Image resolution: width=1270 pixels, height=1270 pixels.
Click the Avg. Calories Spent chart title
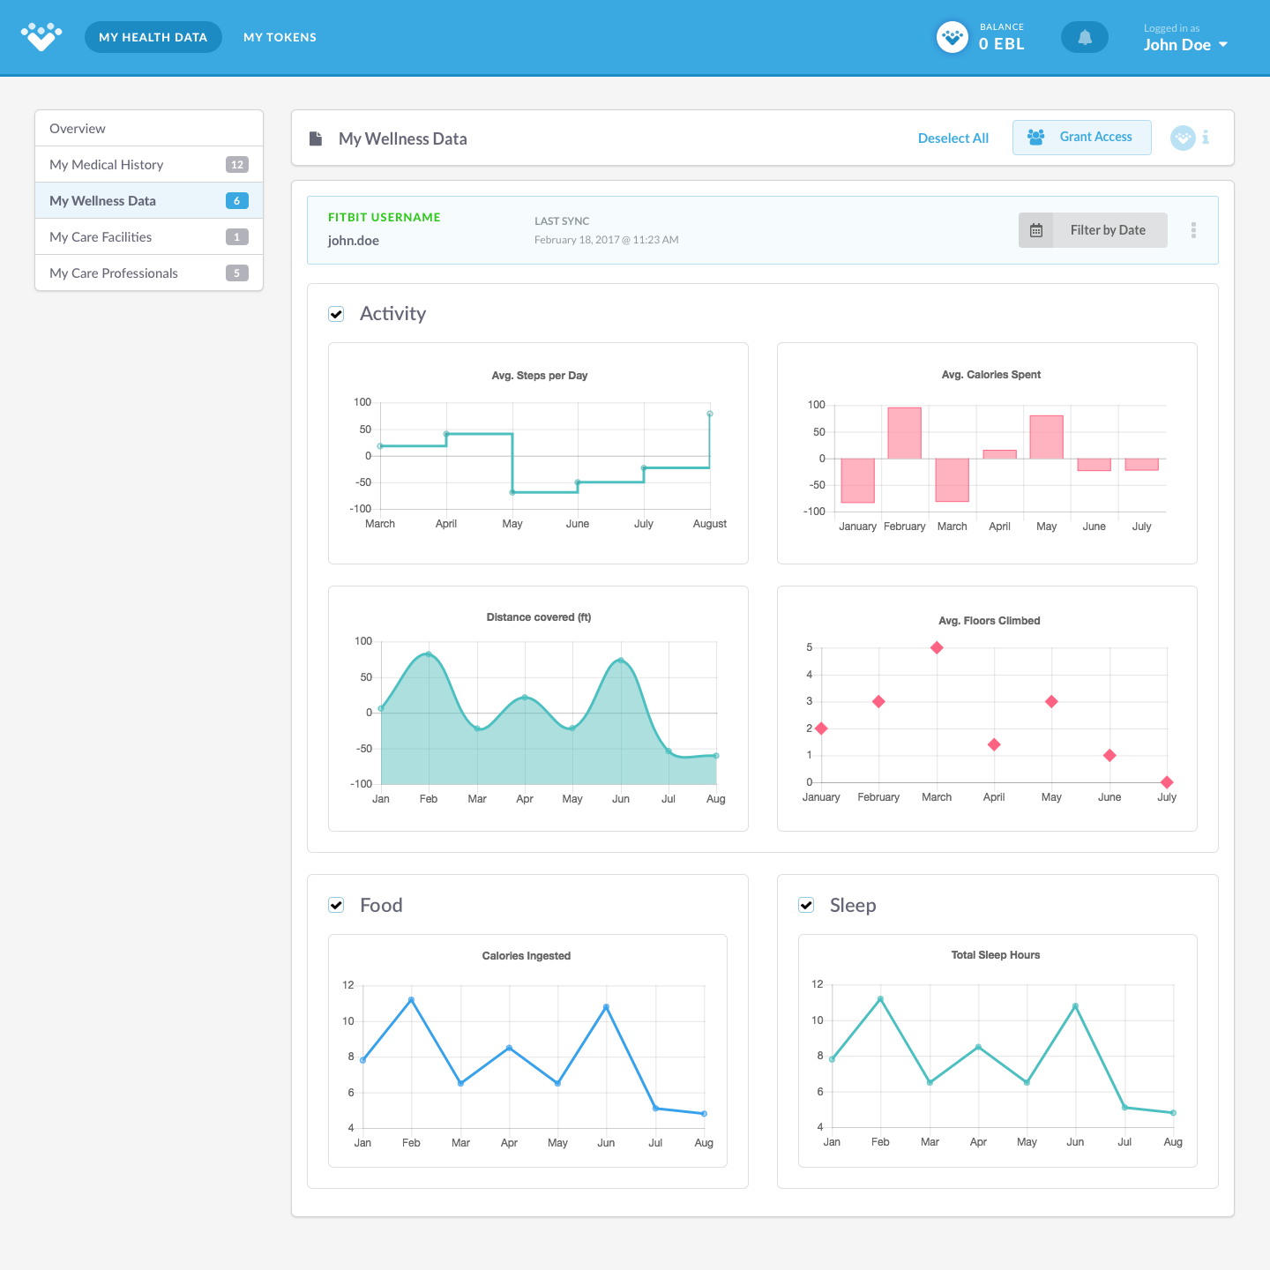[991, 375]
